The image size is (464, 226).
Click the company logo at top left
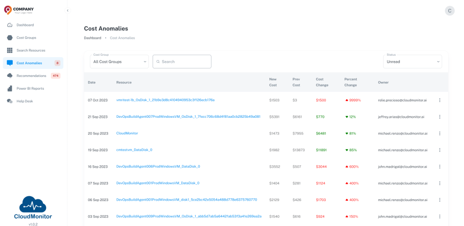tap(19, 10)
